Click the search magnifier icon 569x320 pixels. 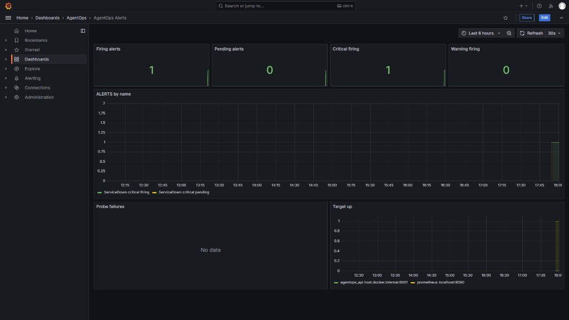click(x=221, y=6)
